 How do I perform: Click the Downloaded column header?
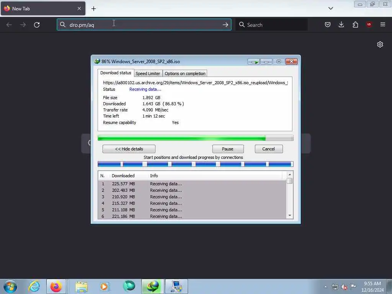tap(128, 176)
